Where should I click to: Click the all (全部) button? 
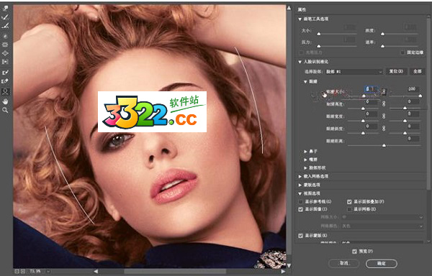click(417, 71)
